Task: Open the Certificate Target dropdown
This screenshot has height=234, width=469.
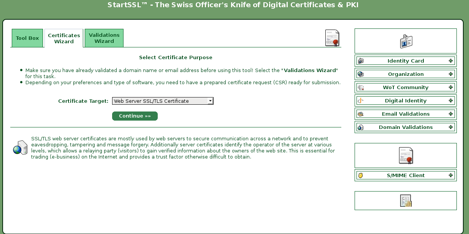Action: click(x=163, y=101)
